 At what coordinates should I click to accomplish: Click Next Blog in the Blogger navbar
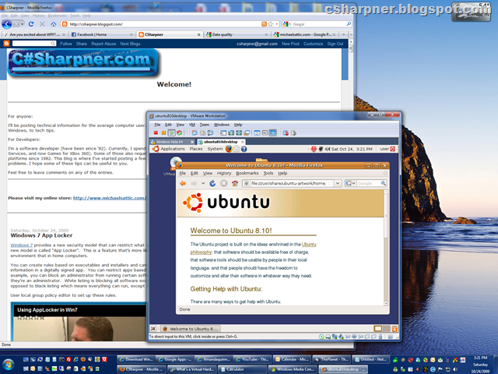pos(130,44)
